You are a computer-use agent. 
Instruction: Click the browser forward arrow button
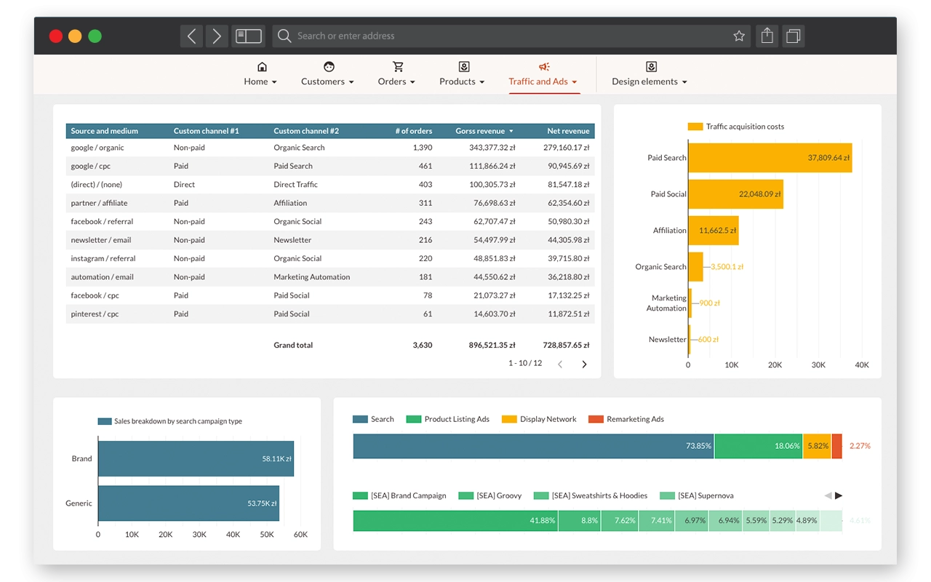(x=216, y=36)
